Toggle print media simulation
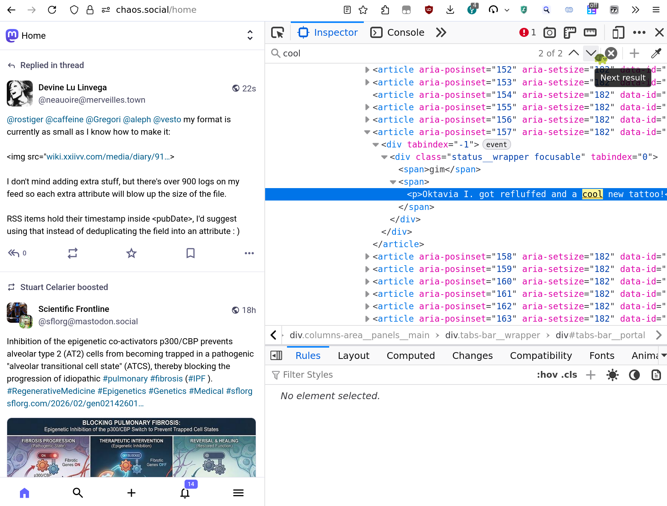This screenshot has width=667, height=506. (x=656, y=375)
